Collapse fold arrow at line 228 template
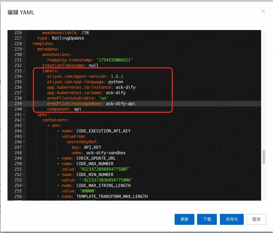 (24, 43)
